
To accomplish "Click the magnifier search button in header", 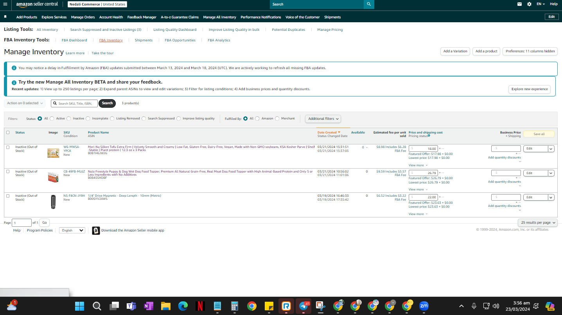I will tap(369, 4).
